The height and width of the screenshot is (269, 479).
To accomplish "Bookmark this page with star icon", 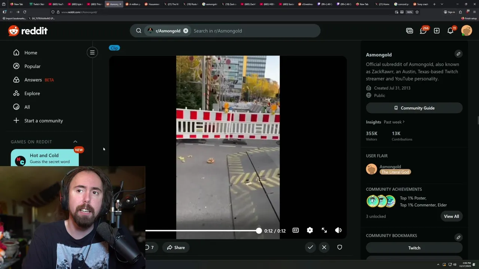I will click(x=417, y=12).
